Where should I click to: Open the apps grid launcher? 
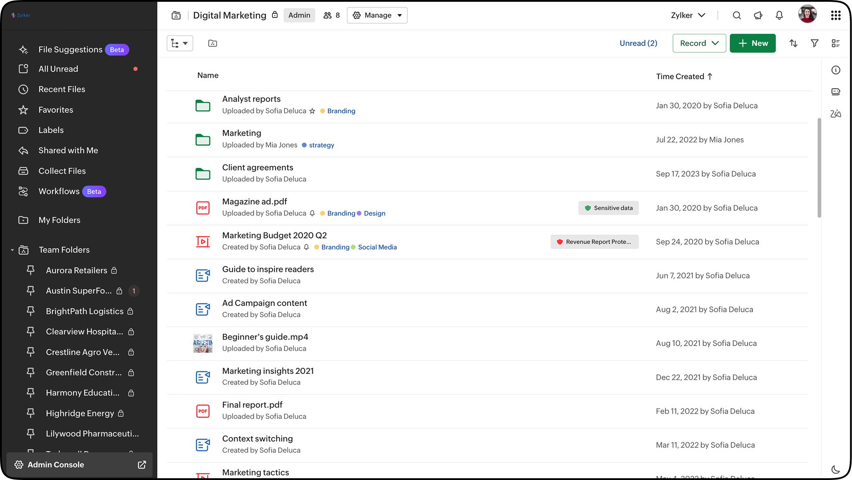[836, 15]
